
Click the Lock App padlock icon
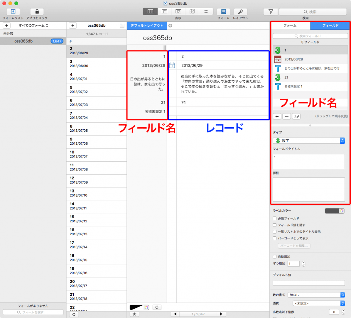pyautogui.click(x=37, y=11)
